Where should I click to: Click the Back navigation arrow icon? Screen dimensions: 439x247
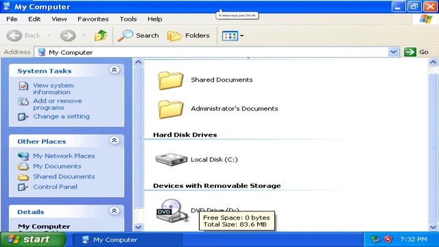pos(14,36)
